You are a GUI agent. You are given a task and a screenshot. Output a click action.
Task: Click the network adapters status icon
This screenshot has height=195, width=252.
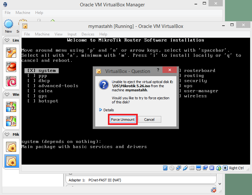click(x=179, y=168)
